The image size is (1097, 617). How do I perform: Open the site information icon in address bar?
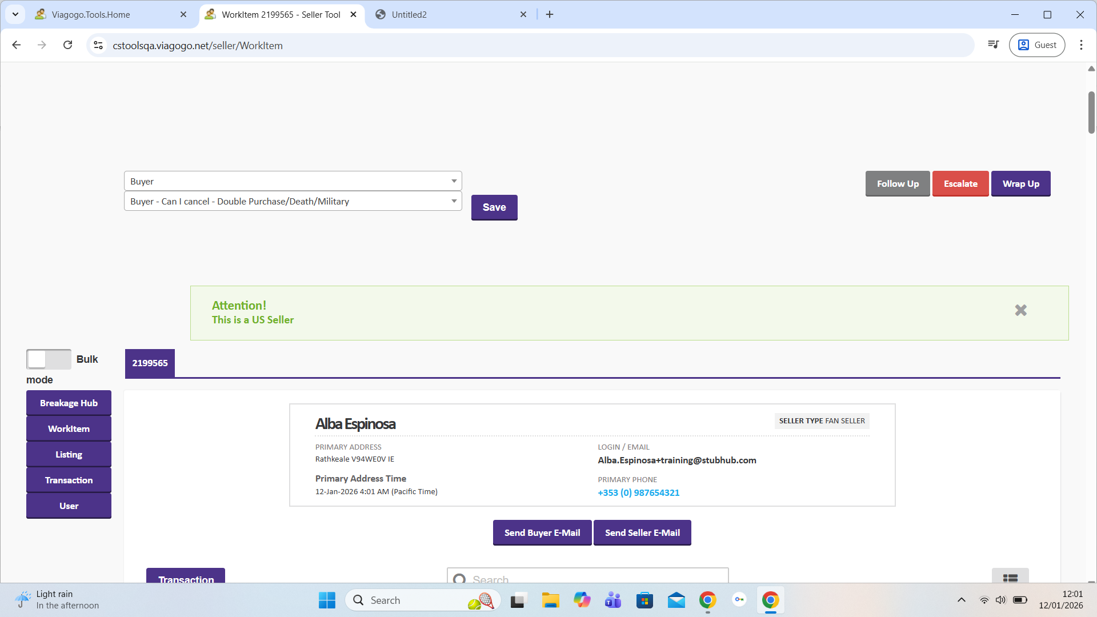coord(98,45)
